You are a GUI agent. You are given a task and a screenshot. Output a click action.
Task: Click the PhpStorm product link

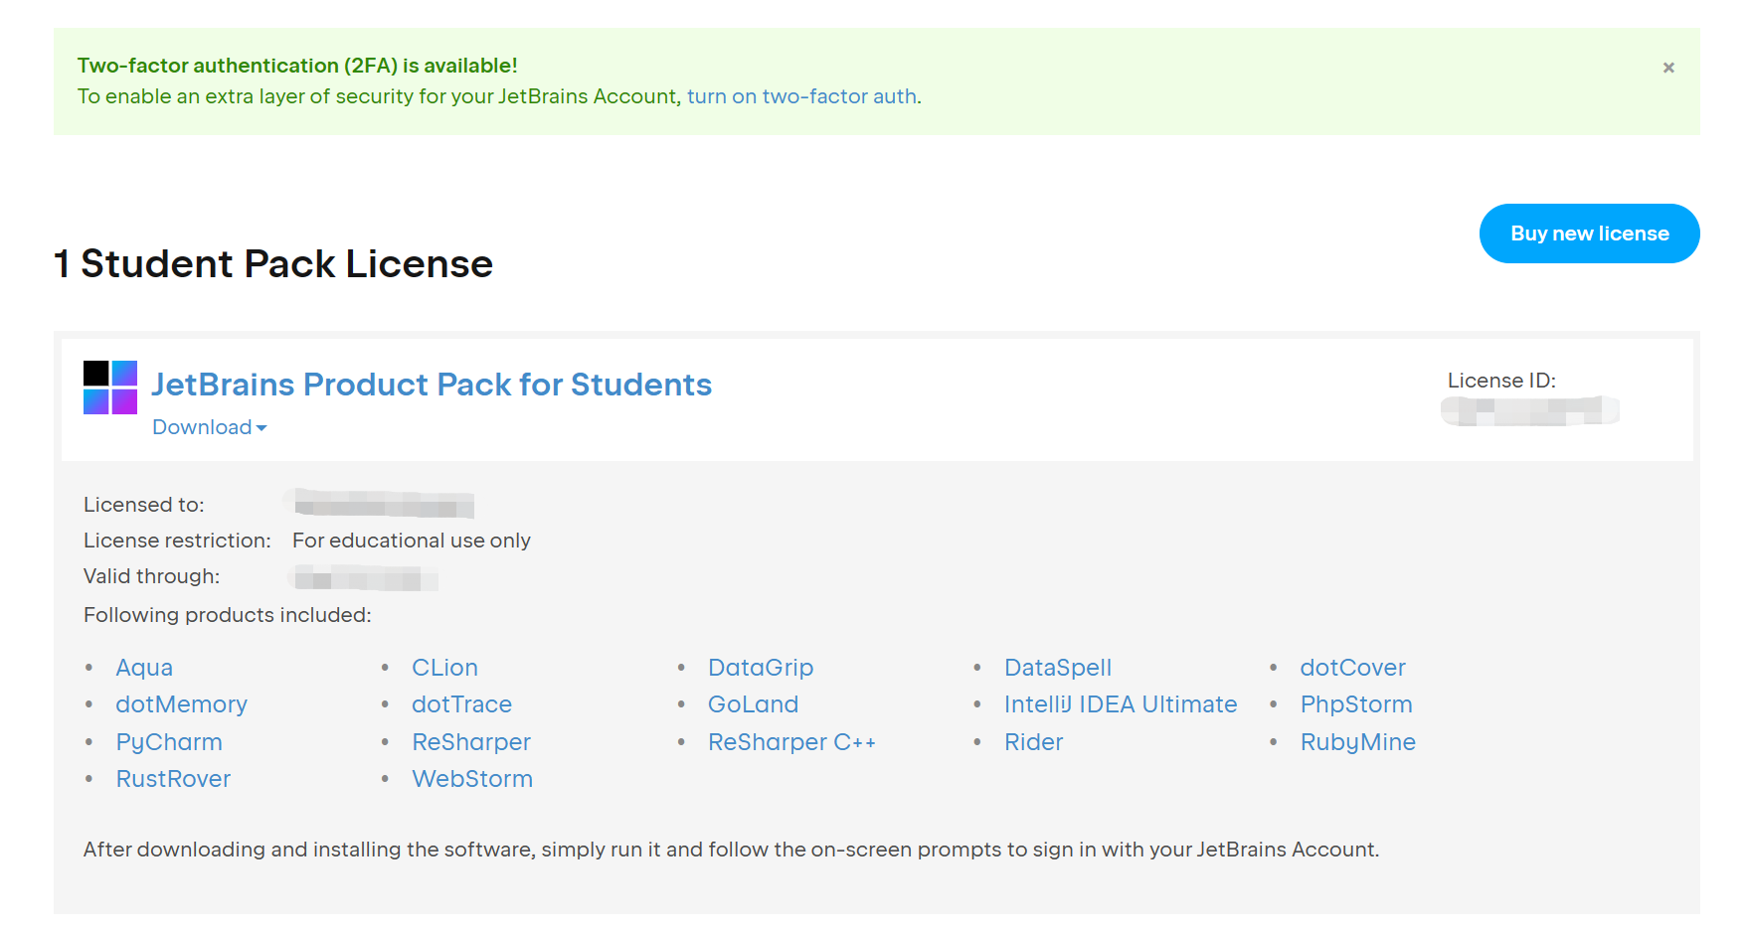(x=1356, y=704)
